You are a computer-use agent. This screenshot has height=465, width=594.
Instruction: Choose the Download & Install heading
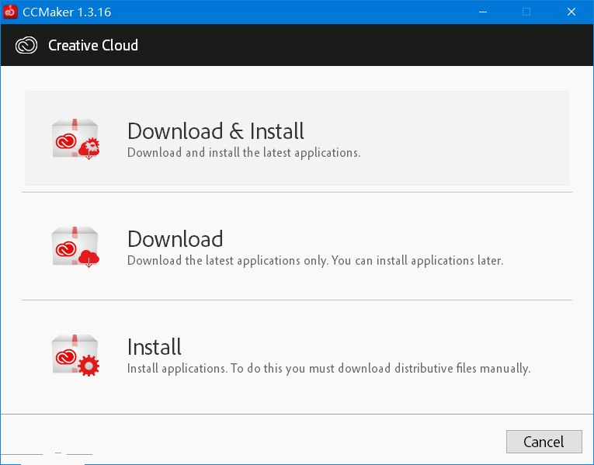pyautogui.click(x=216, y=131)
